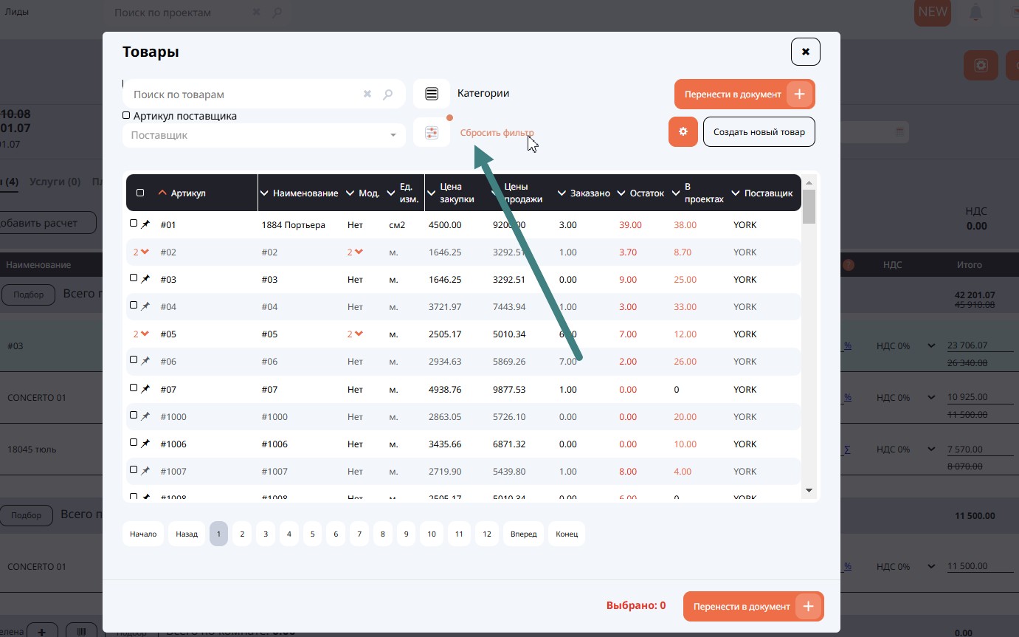Click the pin icon for row #07
The image size is (1019, 637).
pos(145,389)
